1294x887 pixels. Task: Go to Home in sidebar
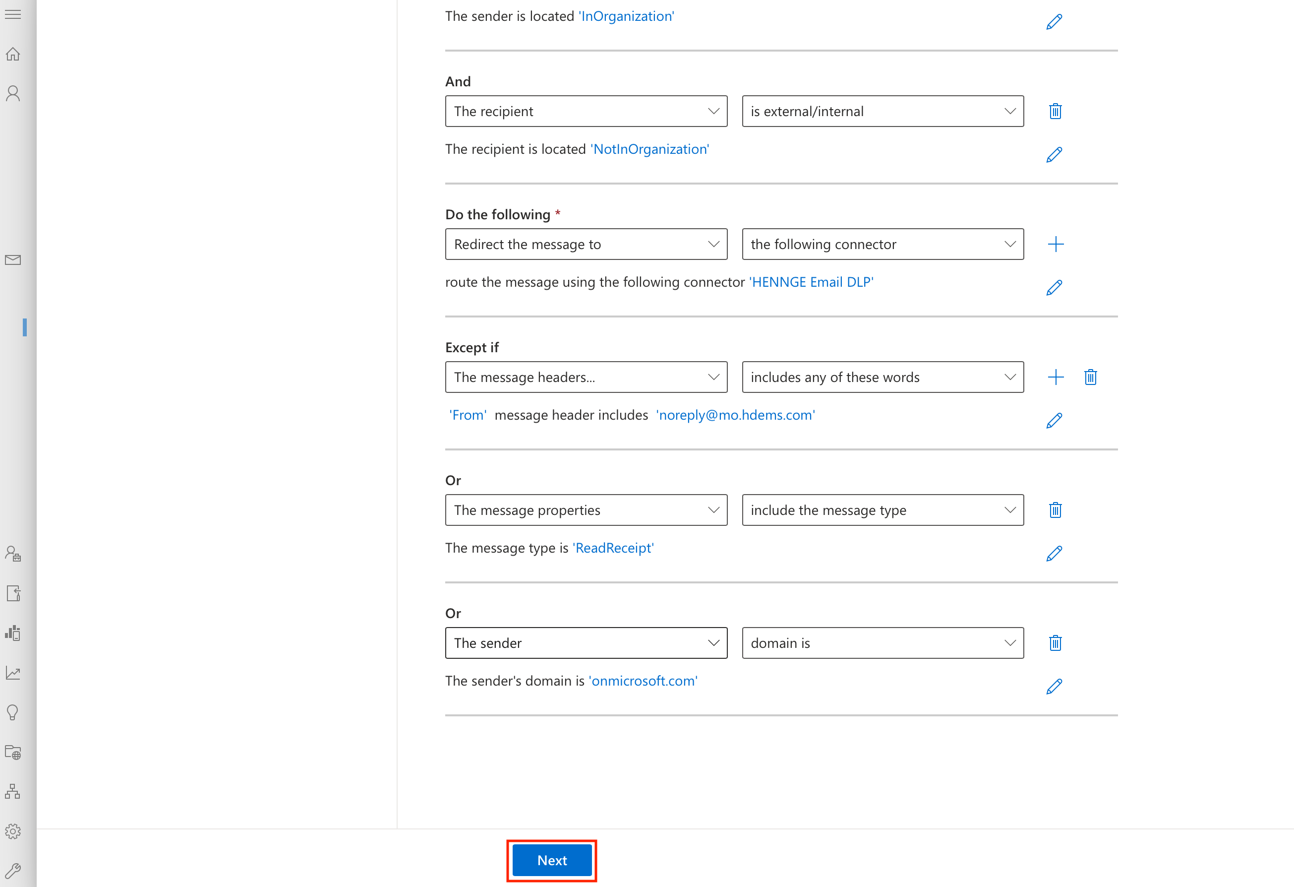(13, 54)
